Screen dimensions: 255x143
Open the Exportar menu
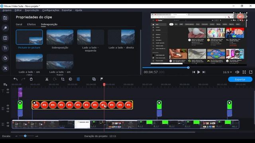click(x=67, y=10)
